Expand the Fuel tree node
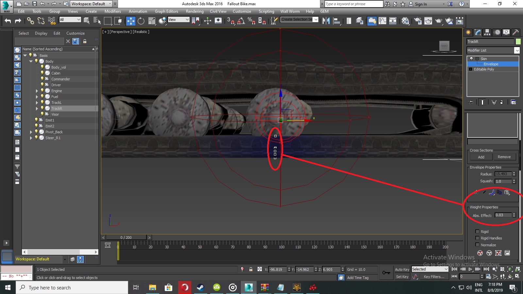The image size is (523, 294). [x=37, y=97]
